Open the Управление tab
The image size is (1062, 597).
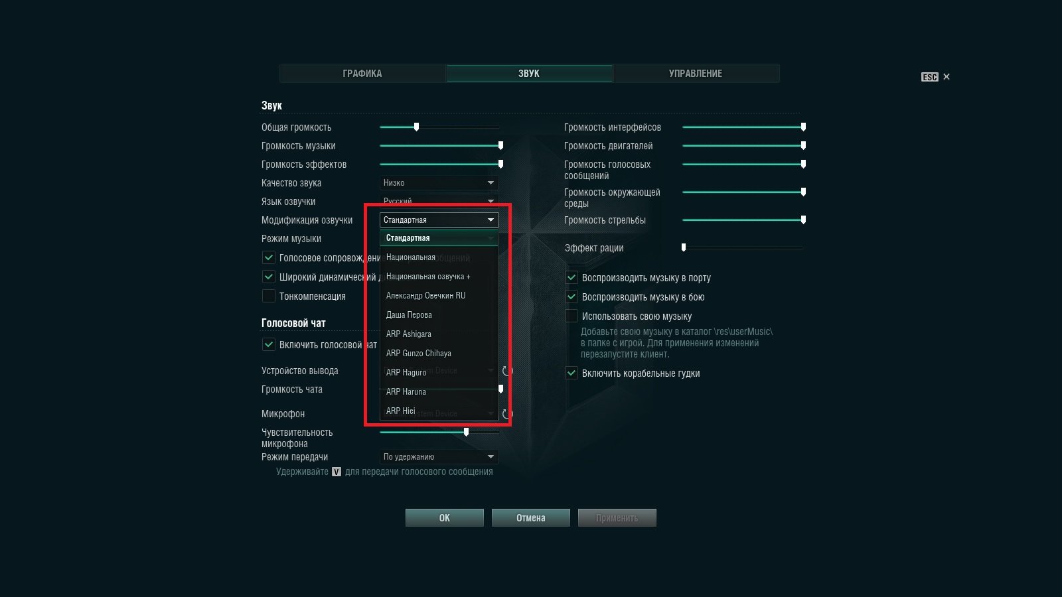pos(696,74)
